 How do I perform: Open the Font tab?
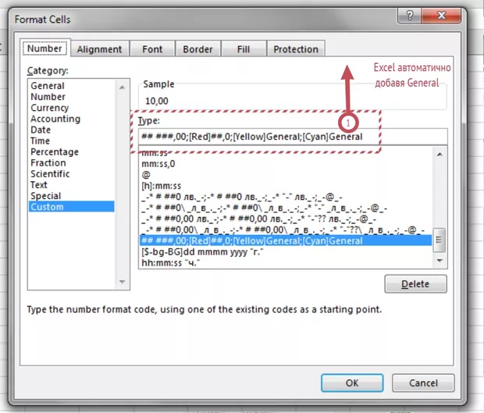(152, 49)
